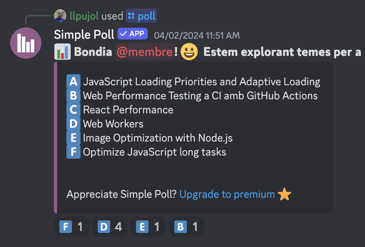Toggle the B reaction vote
Viewport: 365px width, 247px height.
pos(186,227)
